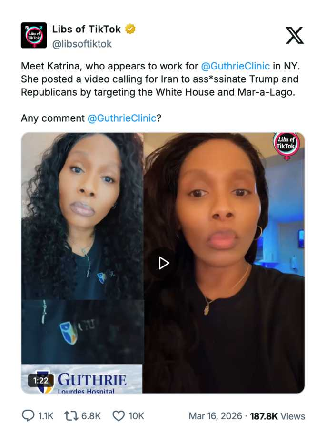
Task: Click the gold verified badge
Action: 130,29
